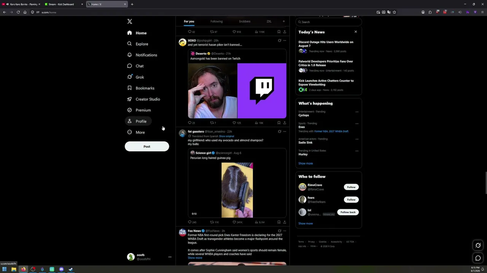Expand the More menu in sidebar
Viewport: 487px width, 273px height.
(x=136, y=132)
